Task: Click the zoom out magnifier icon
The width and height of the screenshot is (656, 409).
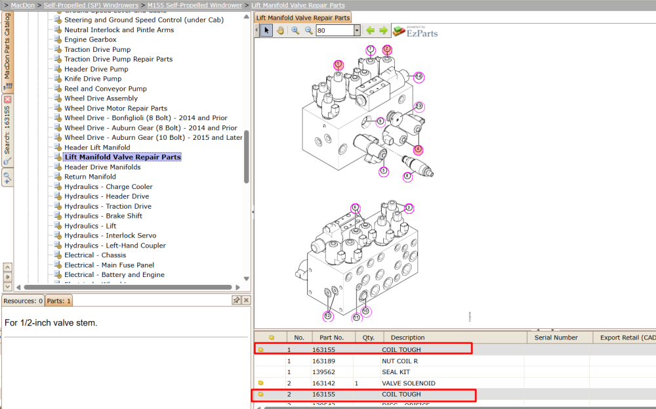Action: [309, 30]
